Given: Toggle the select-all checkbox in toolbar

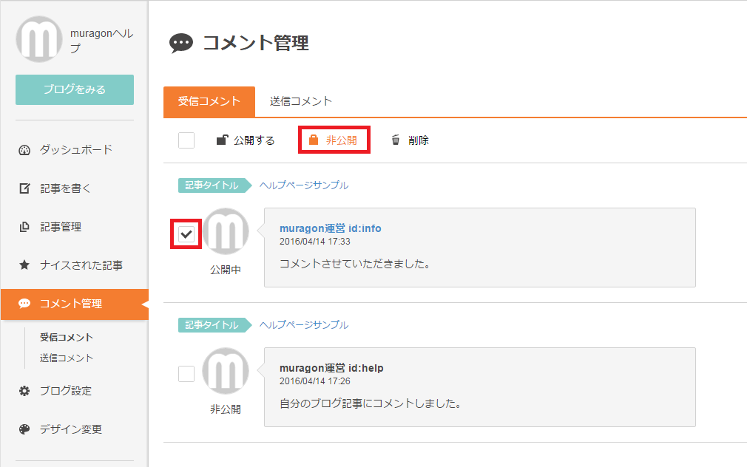Looking at the screenshot, I should (x=186, y=140).
